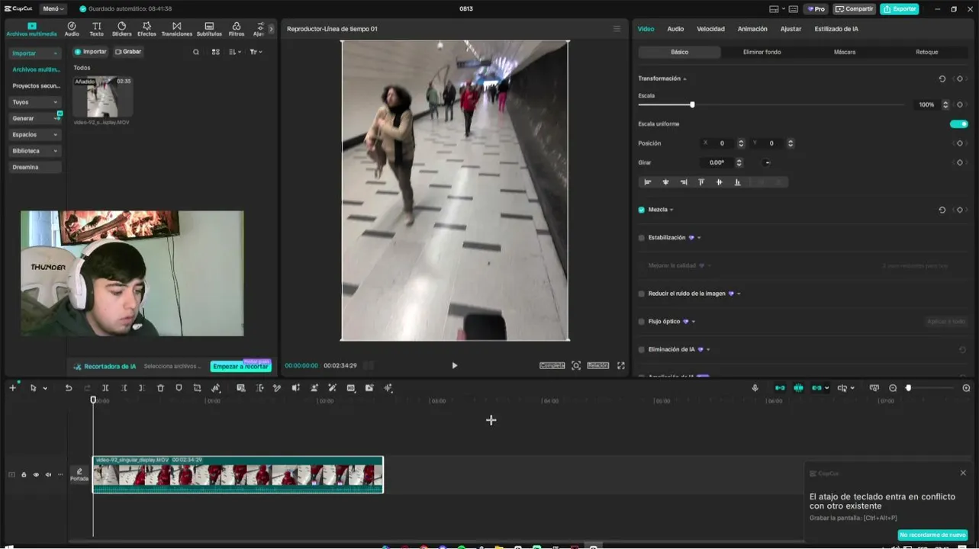The image size is (979, 549).
Task: Open the Eliminar fondo sub-tab
Action: pos(762,52)
